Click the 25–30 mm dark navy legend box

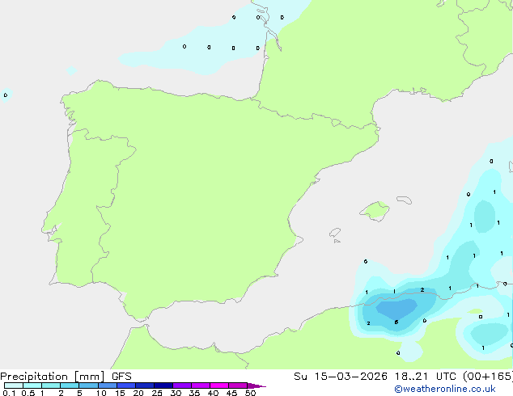click(163, 385)
